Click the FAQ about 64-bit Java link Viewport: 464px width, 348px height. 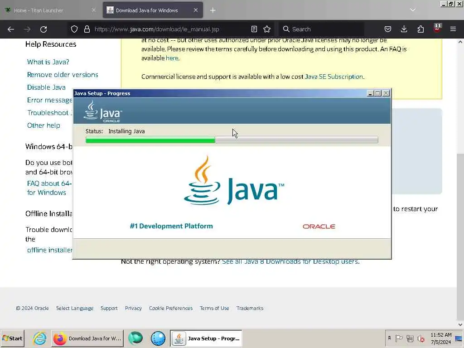tap(49, 188)
